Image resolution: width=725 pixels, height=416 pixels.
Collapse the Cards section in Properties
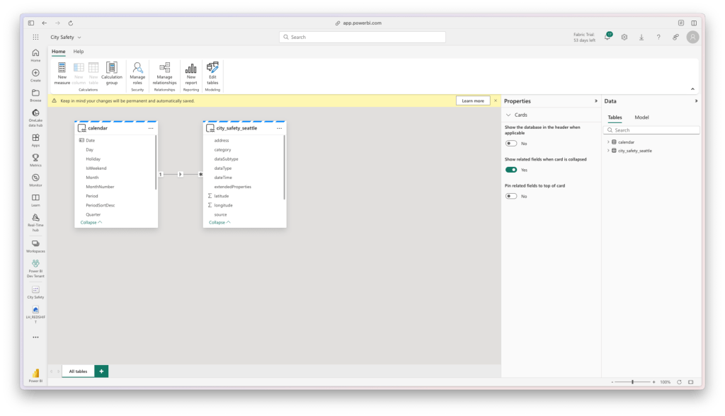[x=508, y=115]
